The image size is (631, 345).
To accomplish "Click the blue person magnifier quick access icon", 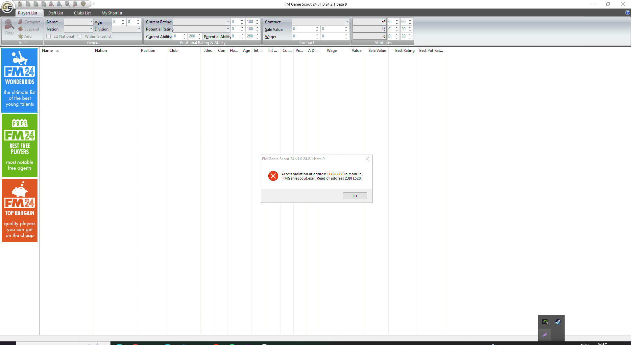I will point(60,4).
